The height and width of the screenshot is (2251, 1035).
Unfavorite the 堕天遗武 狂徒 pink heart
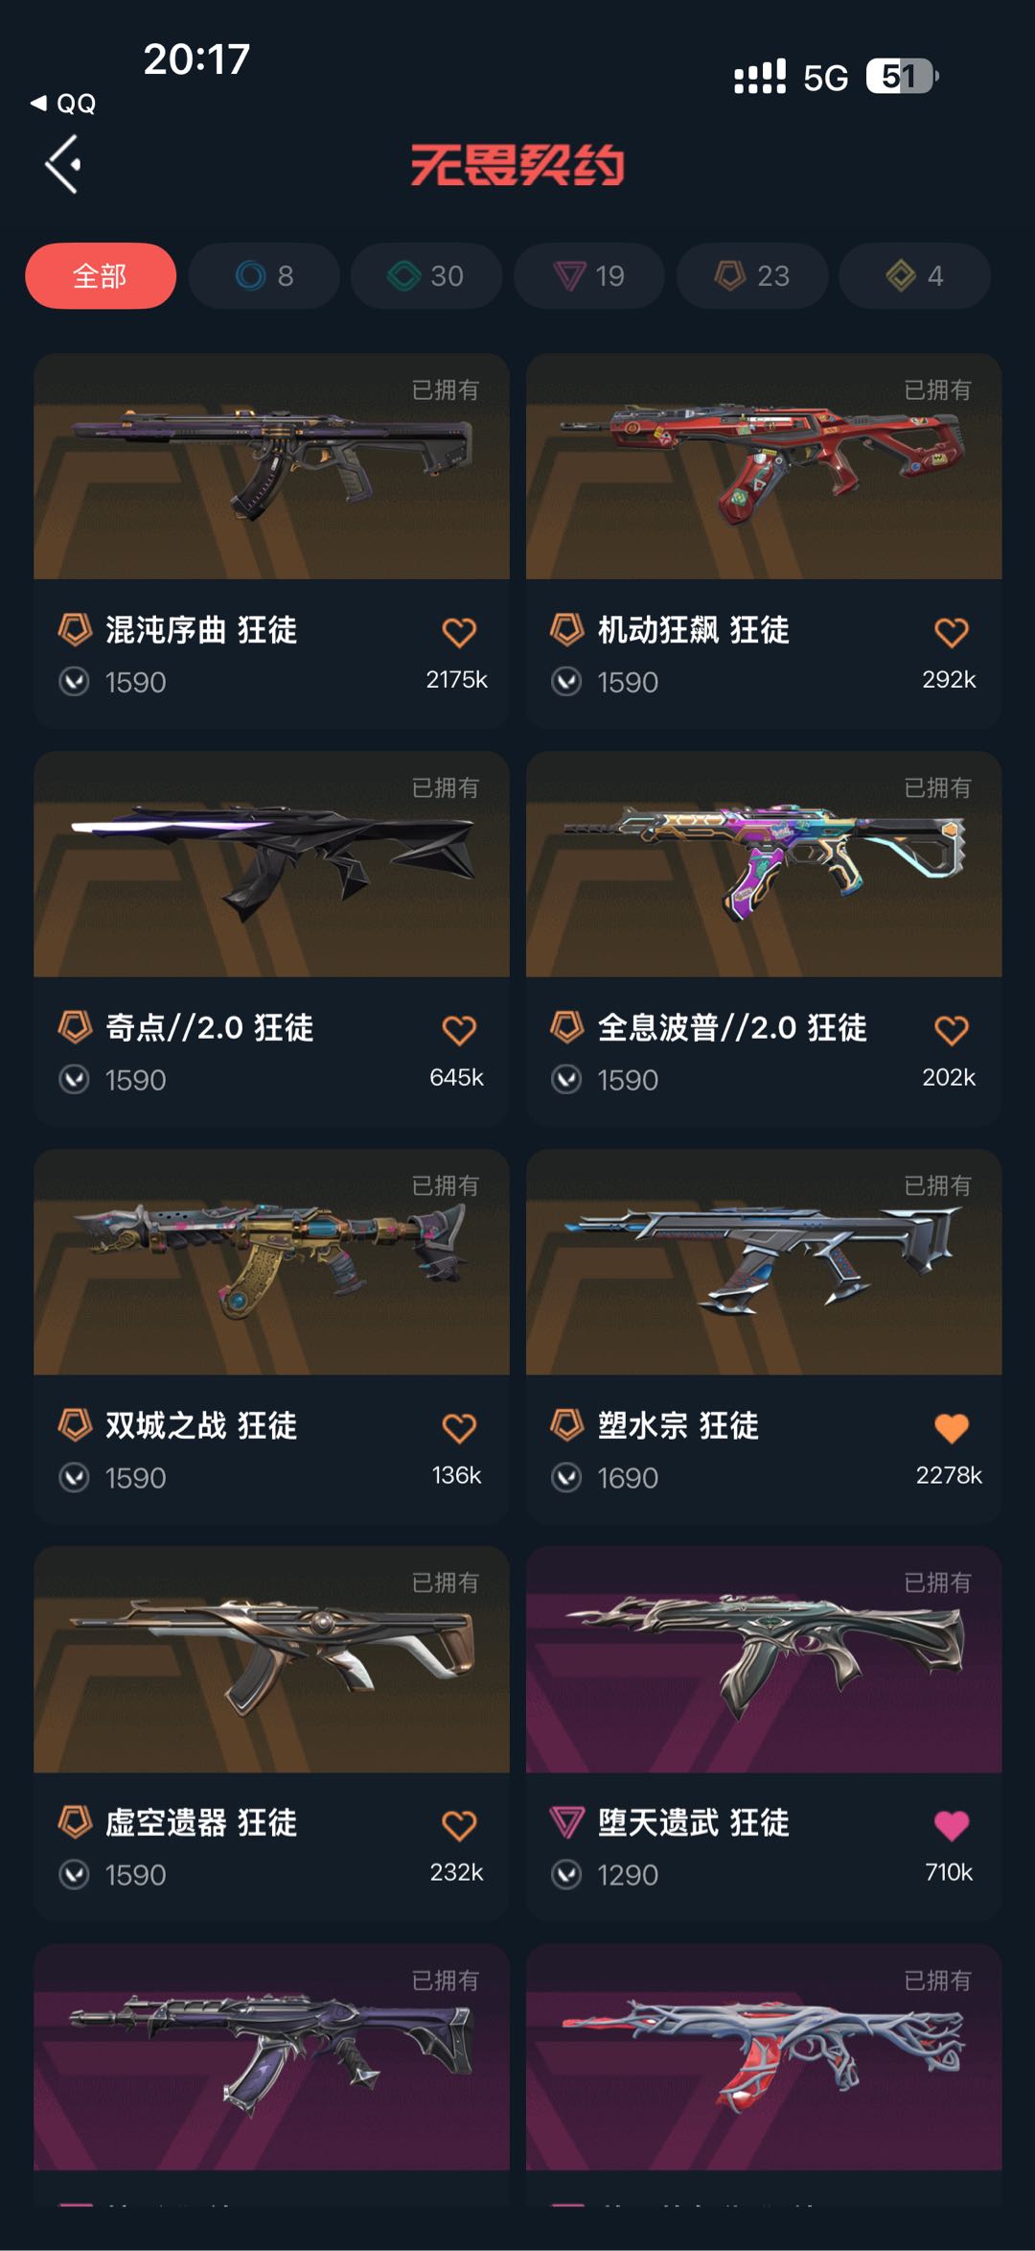[x=952, y=1825]
